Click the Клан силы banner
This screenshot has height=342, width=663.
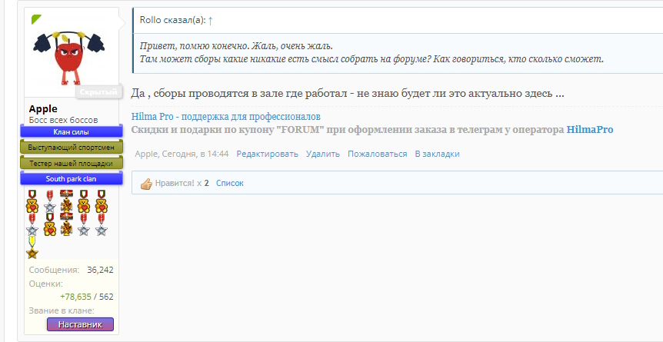72,132
